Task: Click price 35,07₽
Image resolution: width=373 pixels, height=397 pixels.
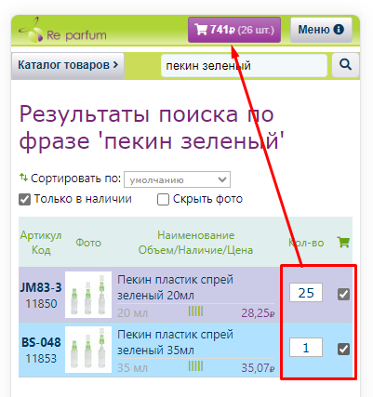Action: point(258,368)
